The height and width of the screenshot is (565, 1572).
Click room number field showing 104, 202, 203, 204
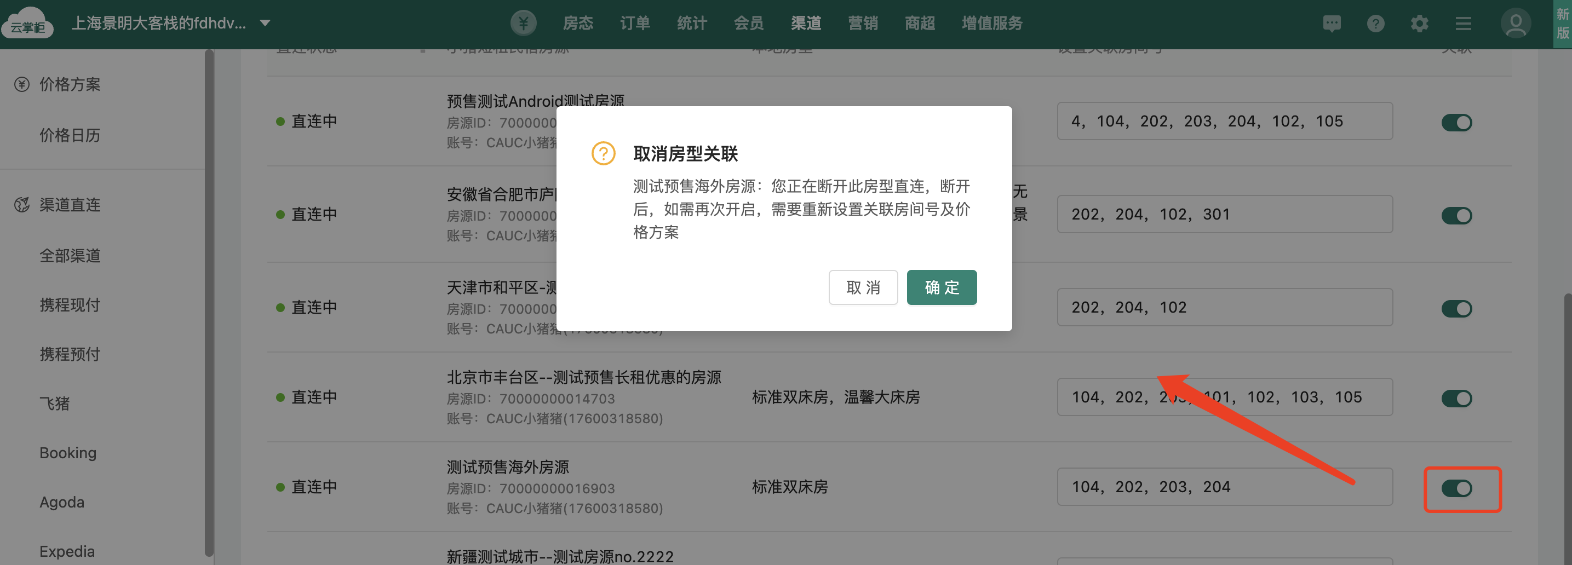(1224, 487)
